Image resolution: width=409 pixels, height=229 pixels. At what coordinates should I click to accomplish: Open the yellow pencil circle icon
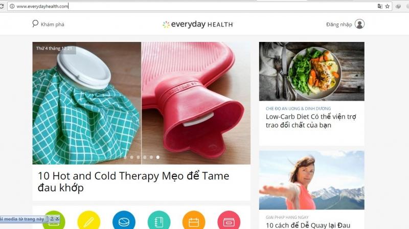[88, 221]
